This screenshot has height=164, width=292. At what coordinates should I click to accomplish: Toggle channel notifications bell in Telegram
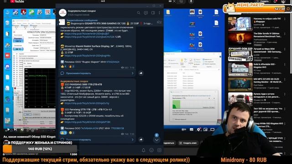click(143, 150)
